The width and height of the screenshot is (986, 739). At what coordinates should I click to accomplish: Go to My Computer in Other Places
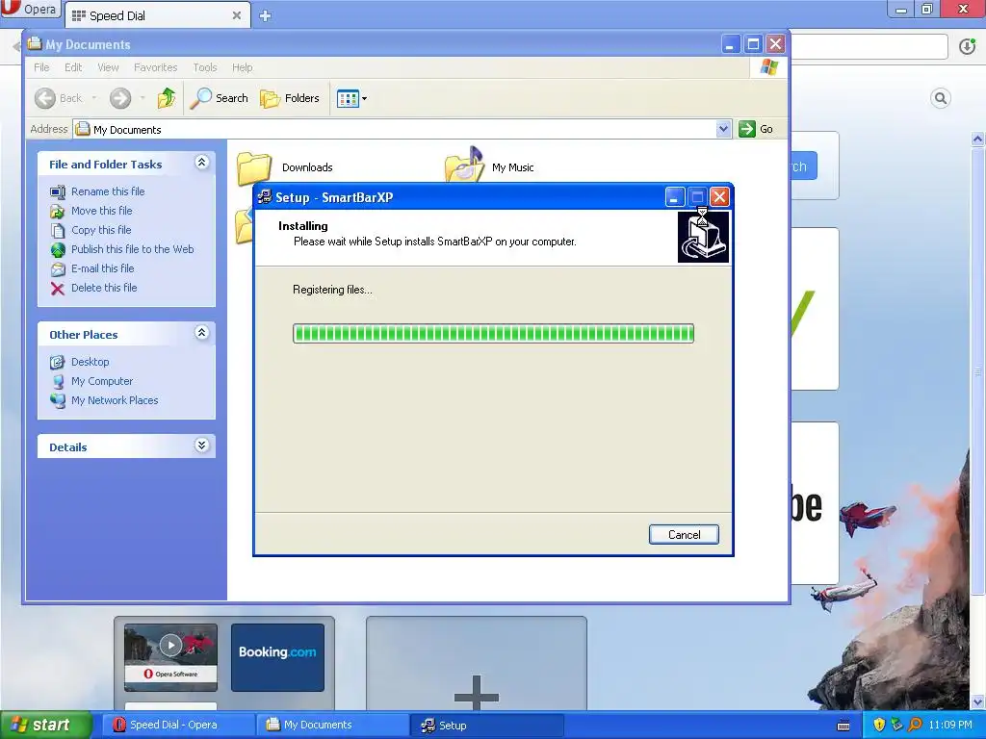click(x=102, y=381)
